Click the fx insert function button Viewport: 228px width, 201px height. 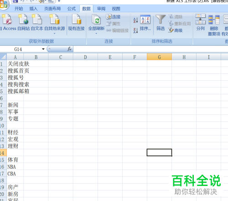click(x=69, y=49)
